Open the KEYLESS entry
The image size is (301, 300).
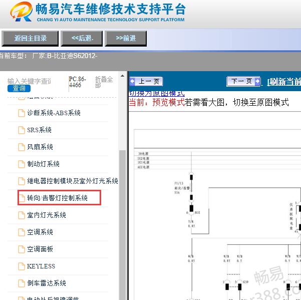coord(41,266)
